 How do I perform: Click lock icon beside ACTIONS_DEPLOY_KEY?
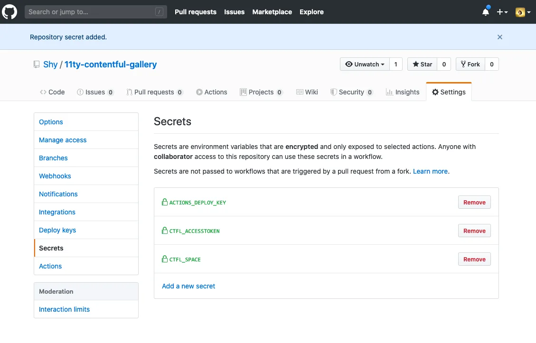[x=165, y=202]
